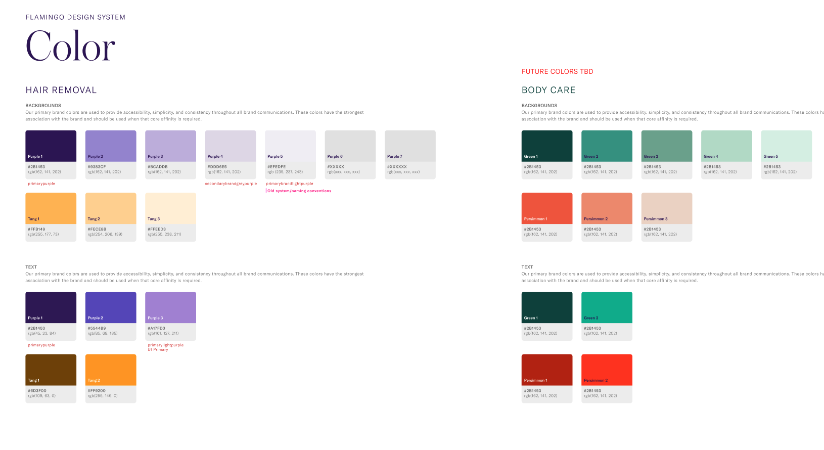Click the TEXT label in Hair Removal section

[31, 267]
